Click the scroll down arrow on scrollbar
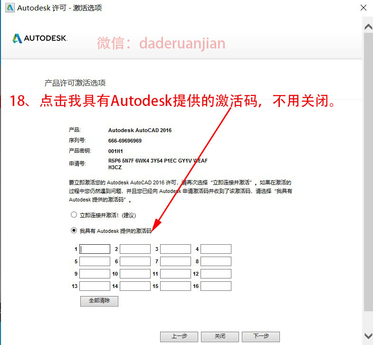 (368, 336)
